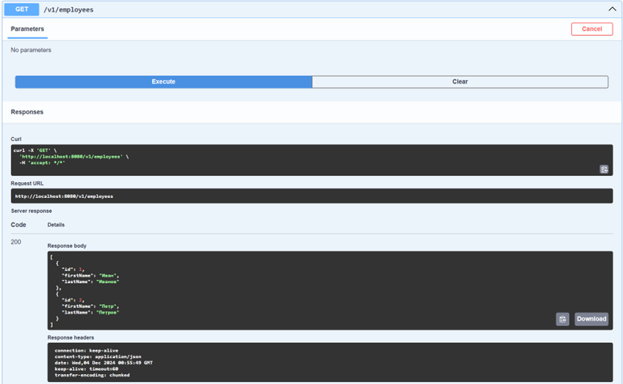Execute the employees request

[x=163, y=82]
